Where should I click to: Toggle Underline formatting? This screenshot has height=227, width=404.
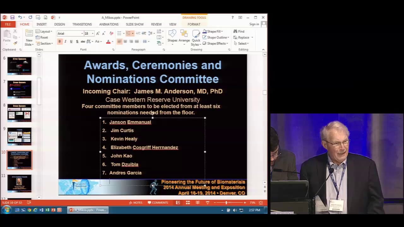pyautogui.click(x=71, y=42)
